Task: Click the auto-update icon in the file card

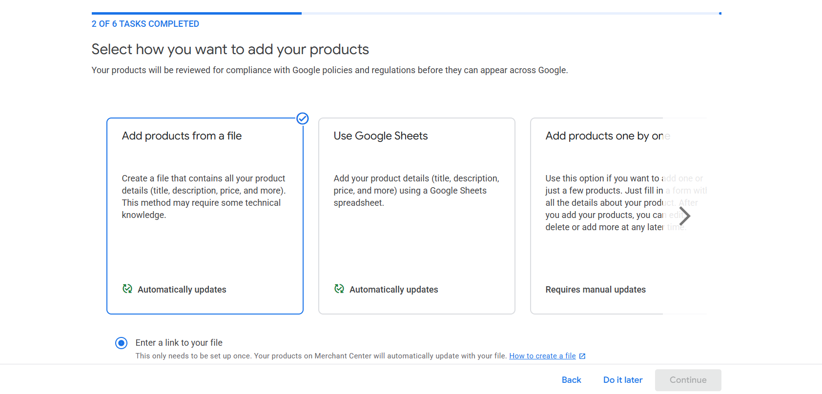Action: [127, 289]
